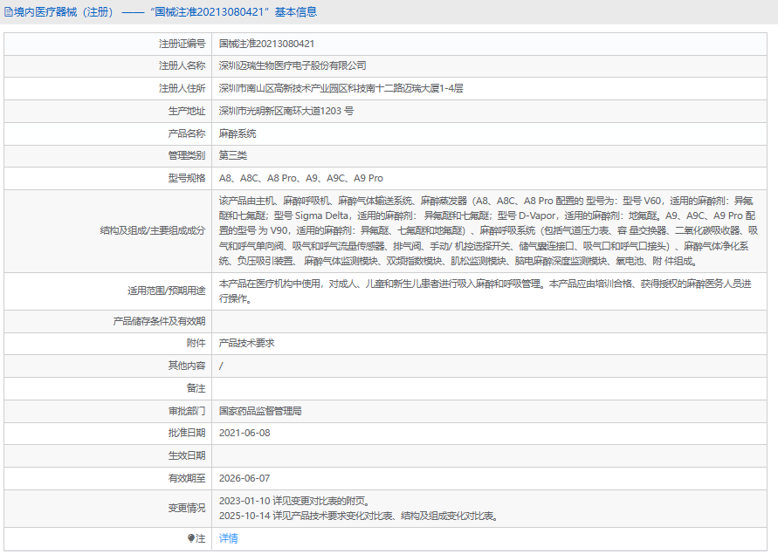This screenshot has height=554, width=778.
Task: Click the 有效期至 label
Action: (187, 478)
